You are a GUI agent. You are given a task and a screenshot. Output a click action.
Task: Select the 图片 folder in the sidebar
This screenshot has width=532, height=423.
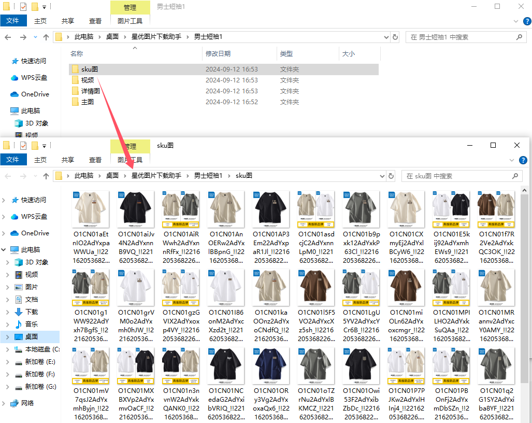[31, 287]
